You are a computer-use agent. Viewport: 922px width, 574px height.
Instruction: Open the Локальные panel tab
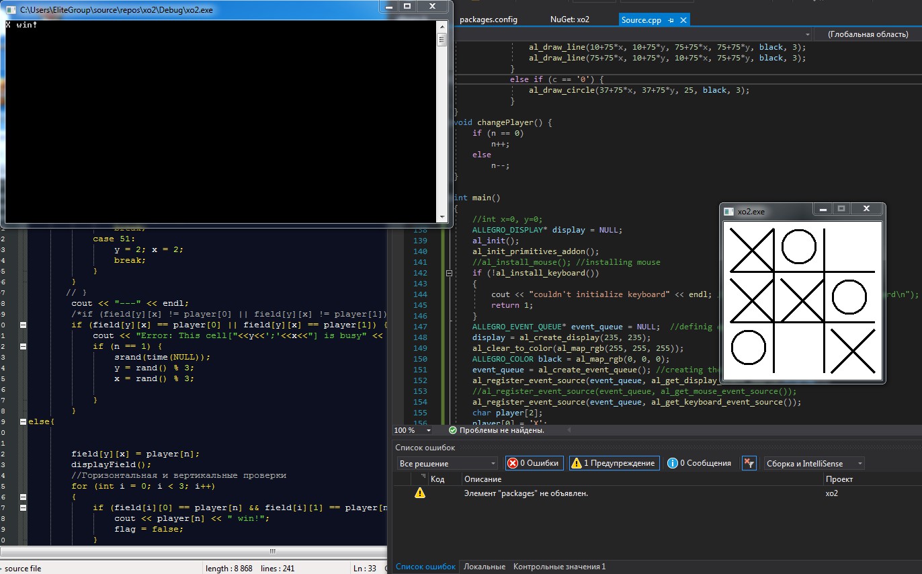tap(484, 567)
